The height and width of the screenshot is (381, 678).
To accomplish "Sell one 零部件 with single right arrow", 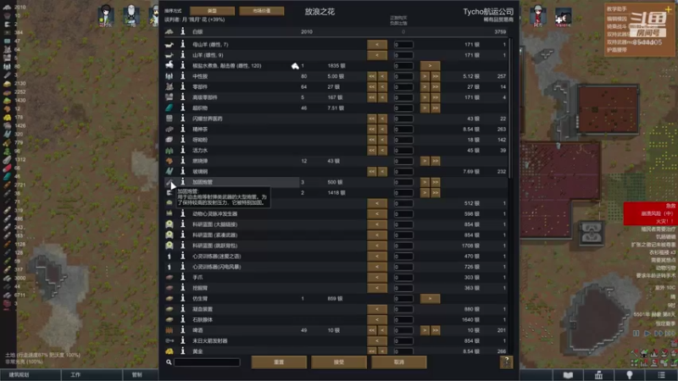I will tap(425, 86).
